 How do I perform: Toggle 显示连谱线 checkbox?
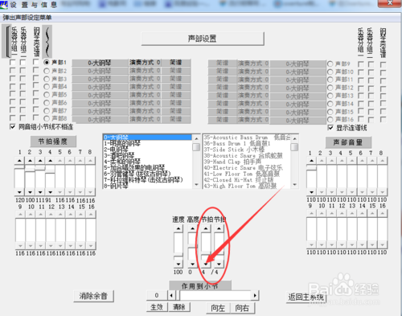point(330,128)
